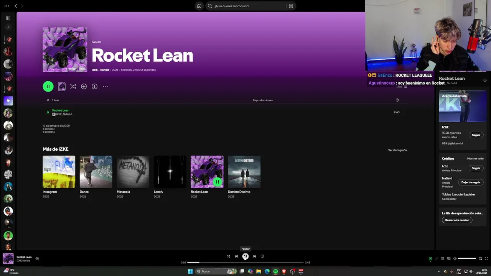
Task: Skip to the previous track
Action: (236, 256)
